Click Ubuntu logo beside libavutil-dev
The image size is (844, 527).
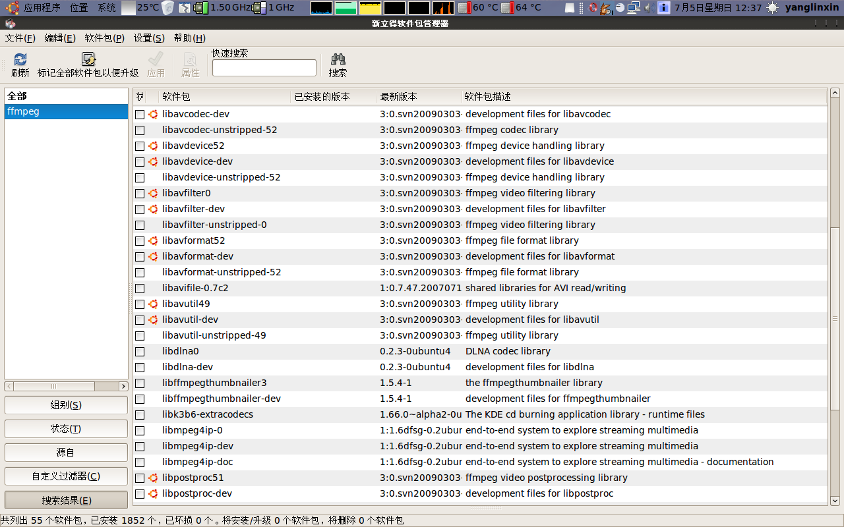(x=153, y=319)
